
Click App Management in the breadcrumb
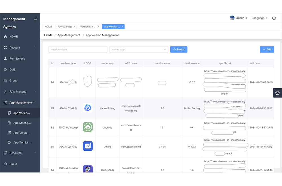pos(69,35)
